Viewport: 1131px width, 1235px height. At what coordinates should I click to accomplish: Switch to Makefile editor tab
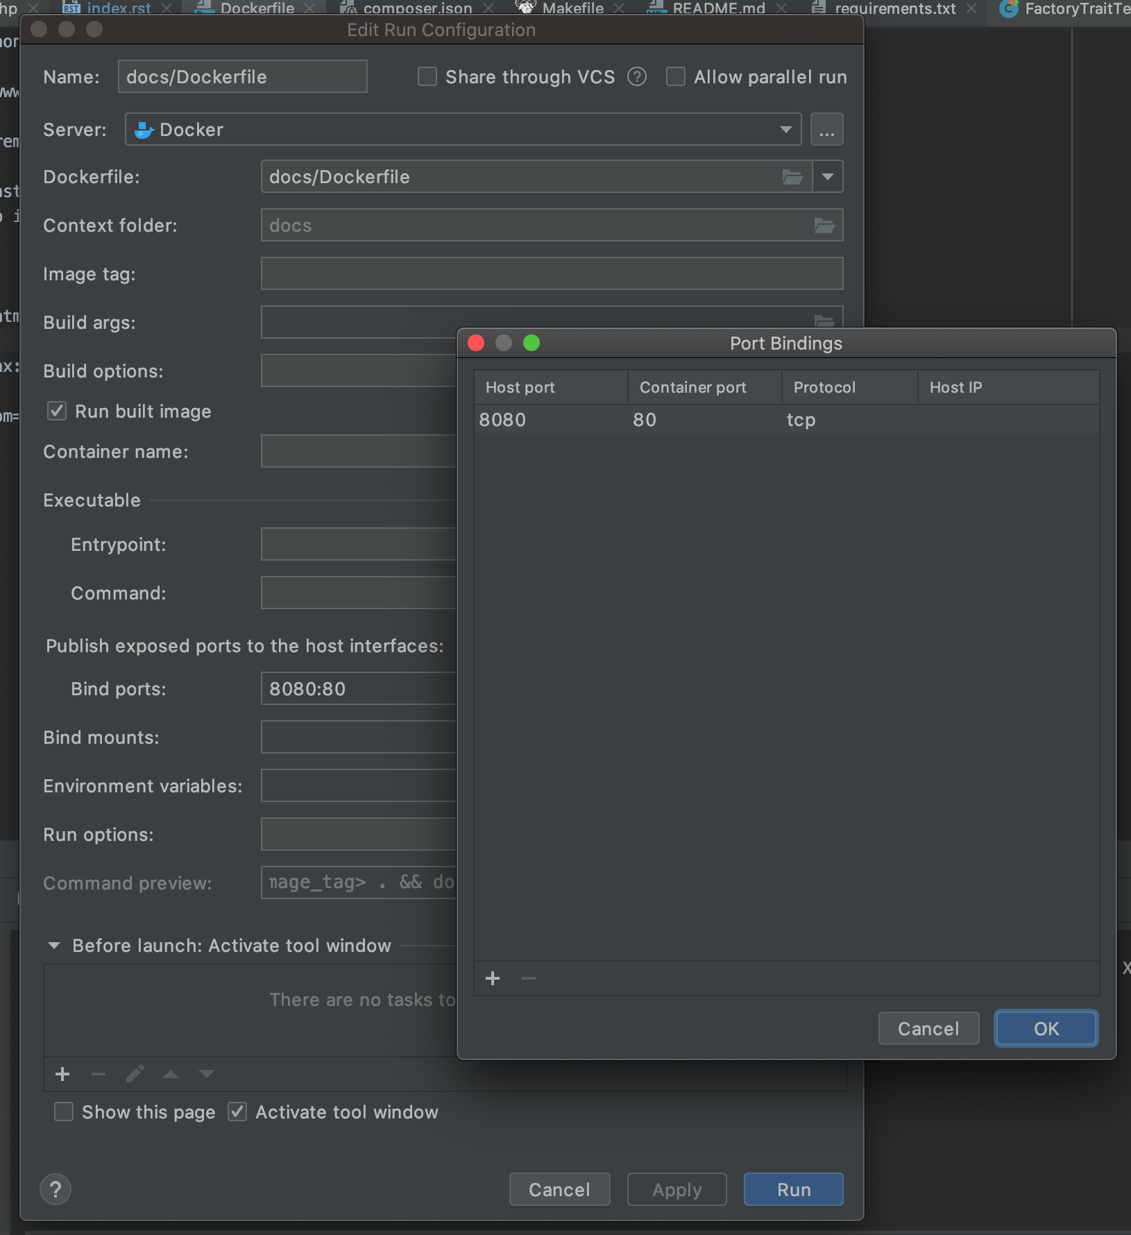573,8
